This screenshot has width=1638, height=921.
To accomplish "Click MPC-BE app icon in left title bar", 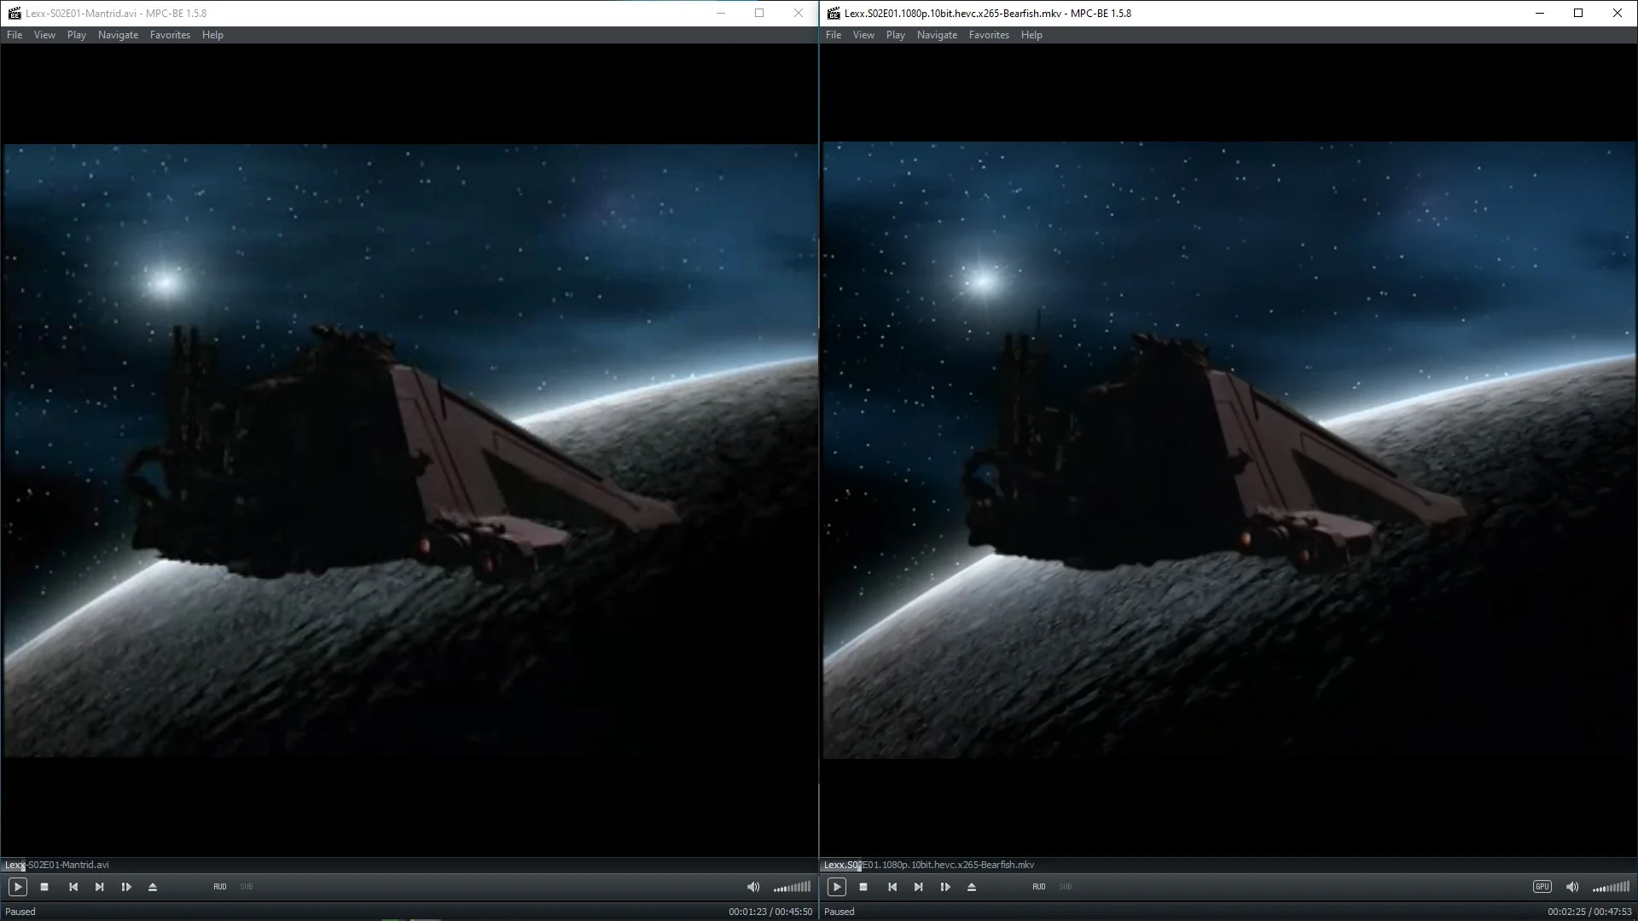I will [x=14, y=13].
